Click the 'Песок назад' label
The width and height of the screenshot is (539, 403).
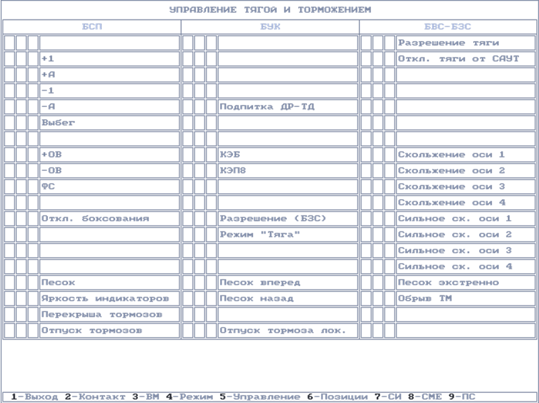256,299
